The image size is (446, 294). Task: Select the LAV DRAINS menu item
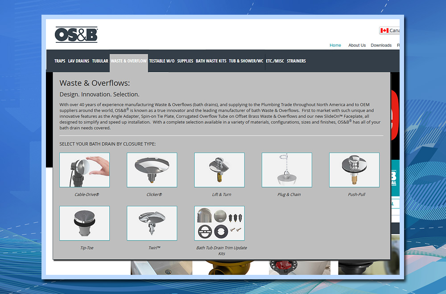[78, 61]
